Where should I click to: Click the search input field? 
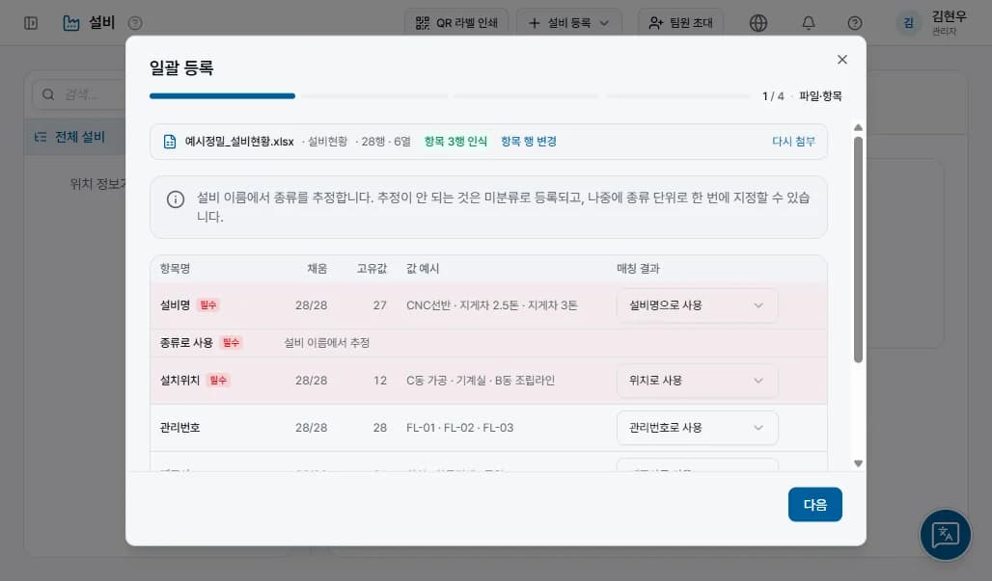[79, 94]
